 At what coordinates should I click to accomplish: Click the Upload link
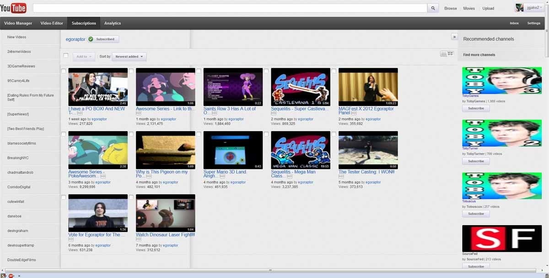point(488,8)
